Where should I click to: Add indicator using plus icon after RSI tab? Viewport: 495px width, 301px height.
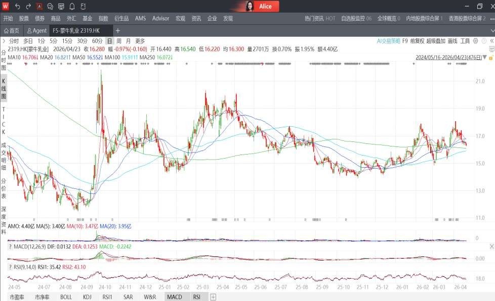click(x=213, y=297)
